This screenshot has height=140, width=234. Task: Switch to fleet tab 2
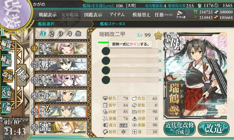click(52, 34)
